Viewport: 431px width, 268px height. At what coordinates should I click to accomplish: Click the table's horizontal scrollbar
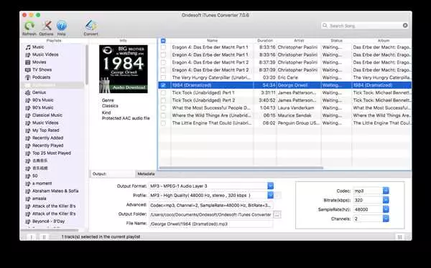tap(241, 168)
